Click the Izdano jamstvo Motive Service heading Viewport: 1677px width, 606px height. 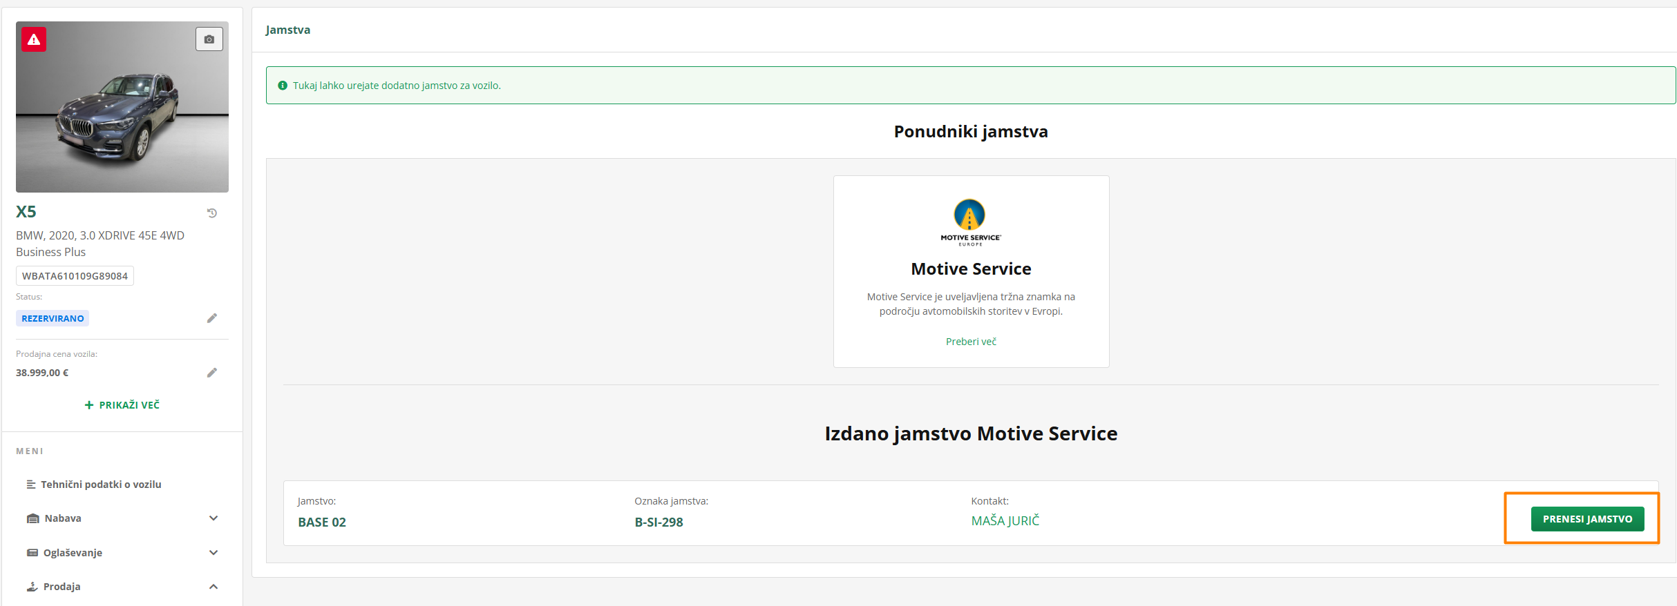pos(971,433)
